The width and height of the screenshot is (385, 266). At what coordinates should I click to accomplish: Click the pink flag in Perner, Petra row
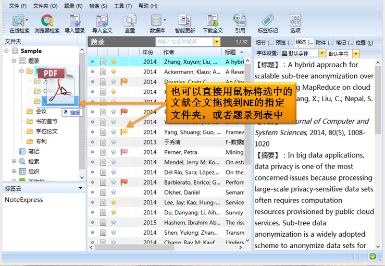point(124,152)
